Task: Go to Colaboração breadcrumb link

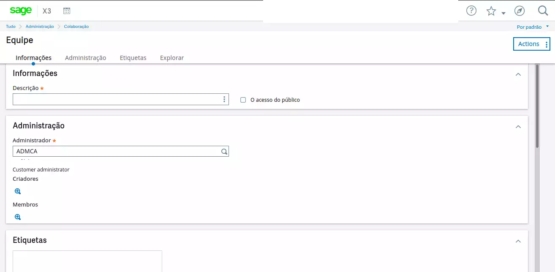Action: click(x=76, y=27)
